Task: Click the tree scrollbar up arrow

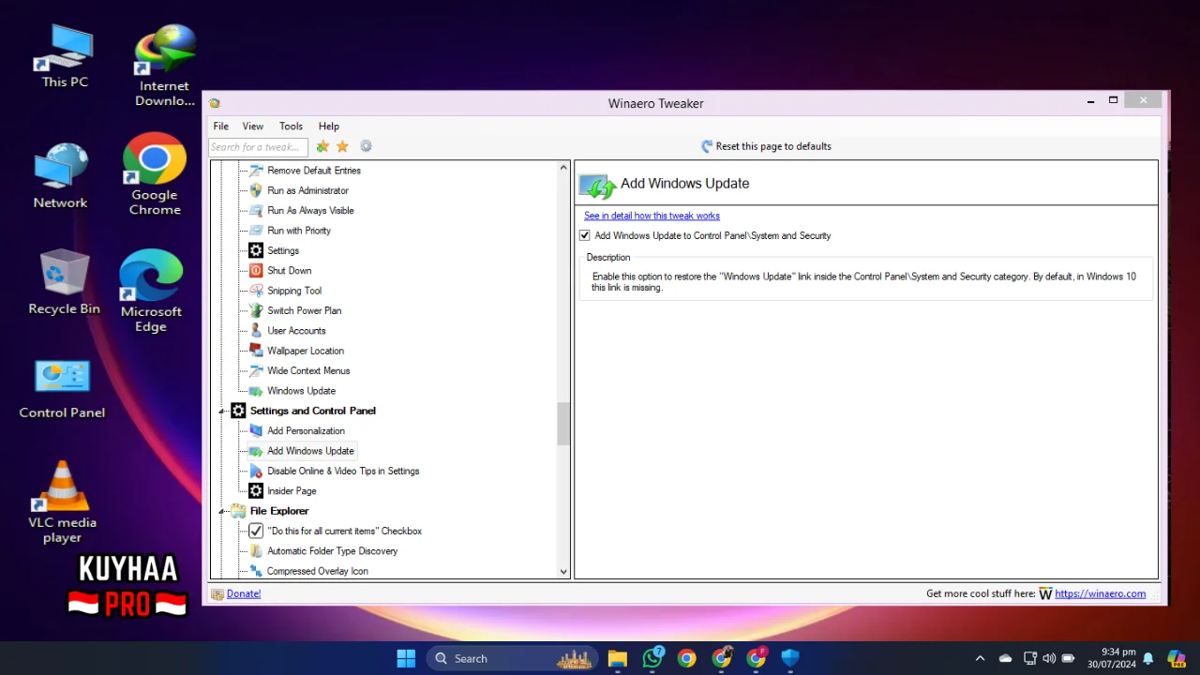Action: [563, 168]
